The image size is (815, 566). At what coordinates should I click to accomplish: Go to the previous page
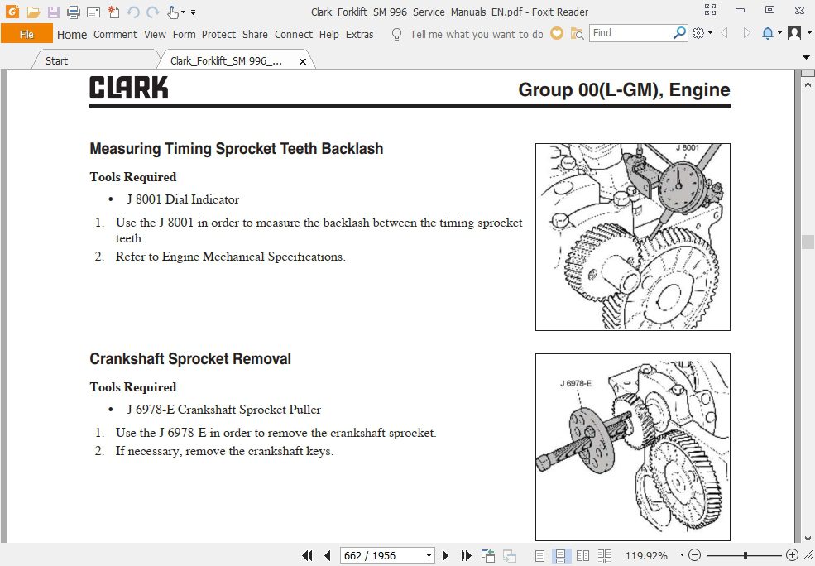(328, 555)
